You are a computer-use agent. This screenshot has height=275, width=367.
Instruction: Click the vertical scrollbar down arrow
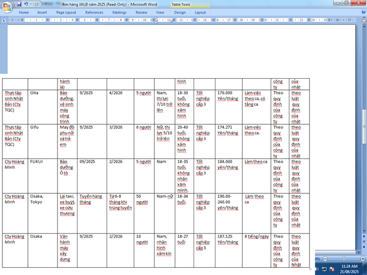coord(364,231)
